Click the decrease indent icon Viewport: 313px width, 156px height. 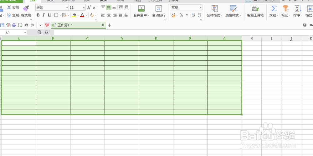[121, 8]
